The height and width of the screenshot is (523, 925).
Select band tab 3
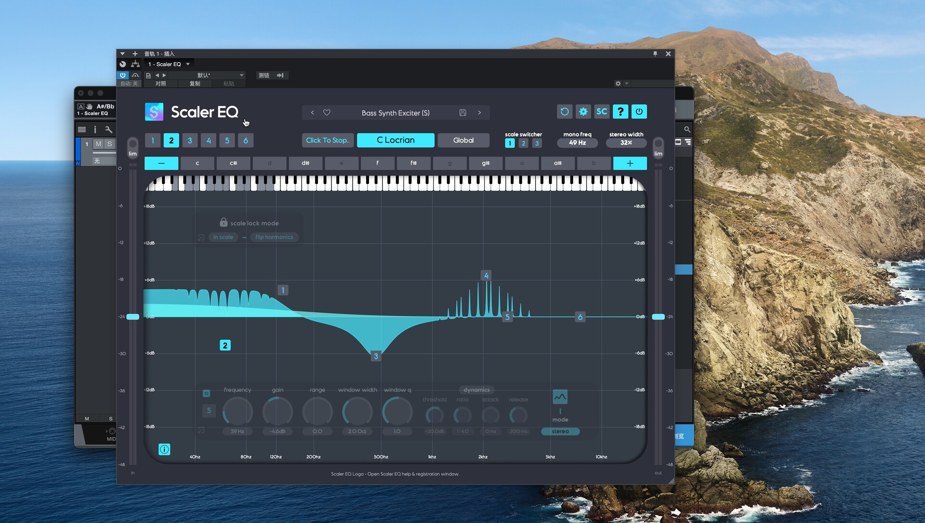coord(190,140)
